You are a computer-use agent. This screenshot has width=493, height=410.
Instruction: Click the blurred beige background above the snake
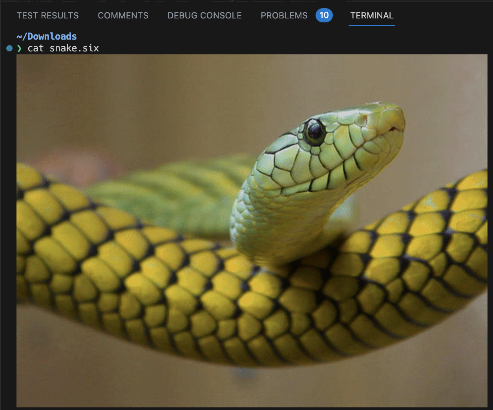point(157,98)
